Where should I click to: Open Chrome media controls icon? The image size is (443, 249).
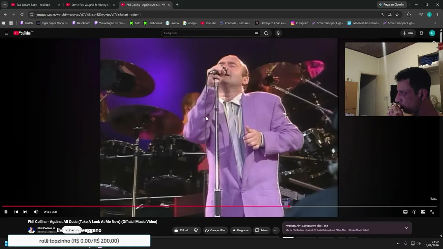pos(421,15)
